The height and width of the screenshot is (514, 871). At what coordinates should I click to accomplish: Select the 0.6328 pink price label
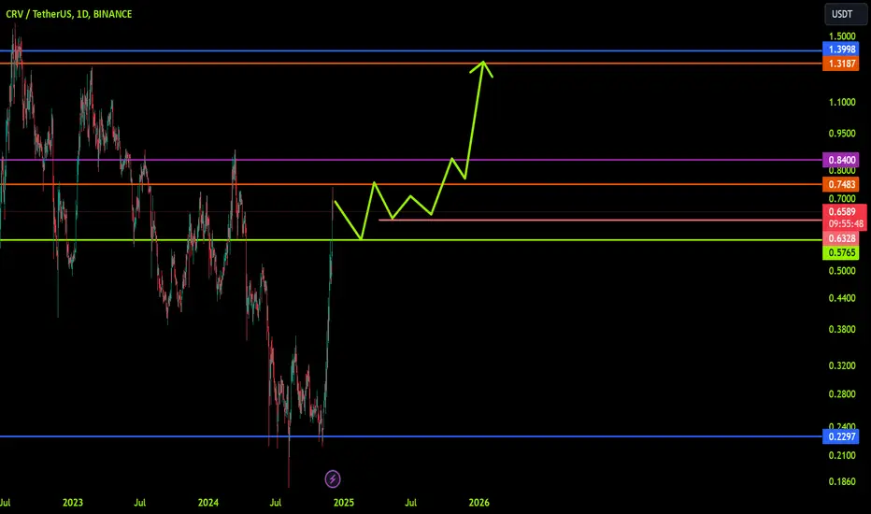click(841, 238)
